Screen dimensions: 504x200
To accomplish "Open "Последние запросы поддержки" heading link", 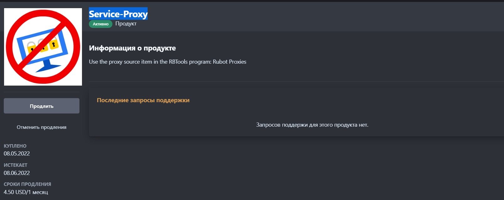I will click(x=143, y=100).
